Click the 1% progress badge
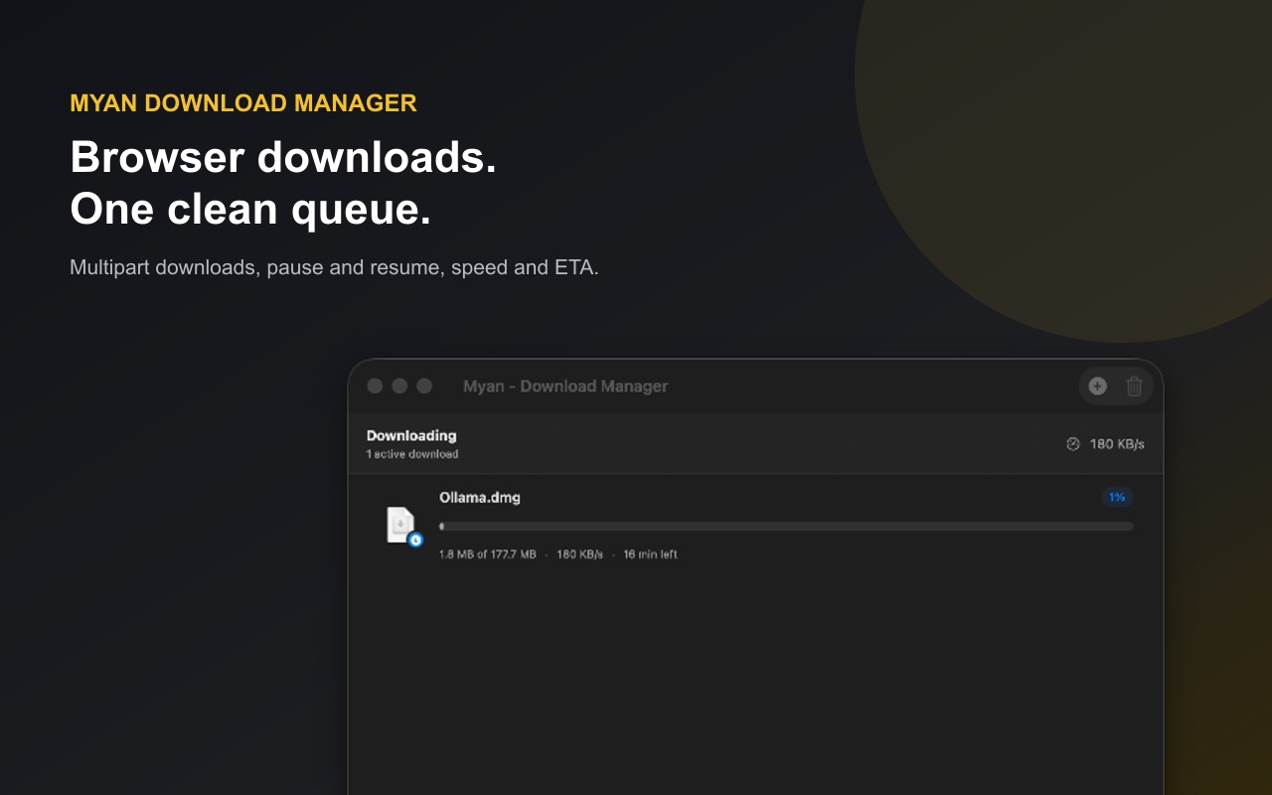Screen dimensions: 1272x795 pos(1117,497)
